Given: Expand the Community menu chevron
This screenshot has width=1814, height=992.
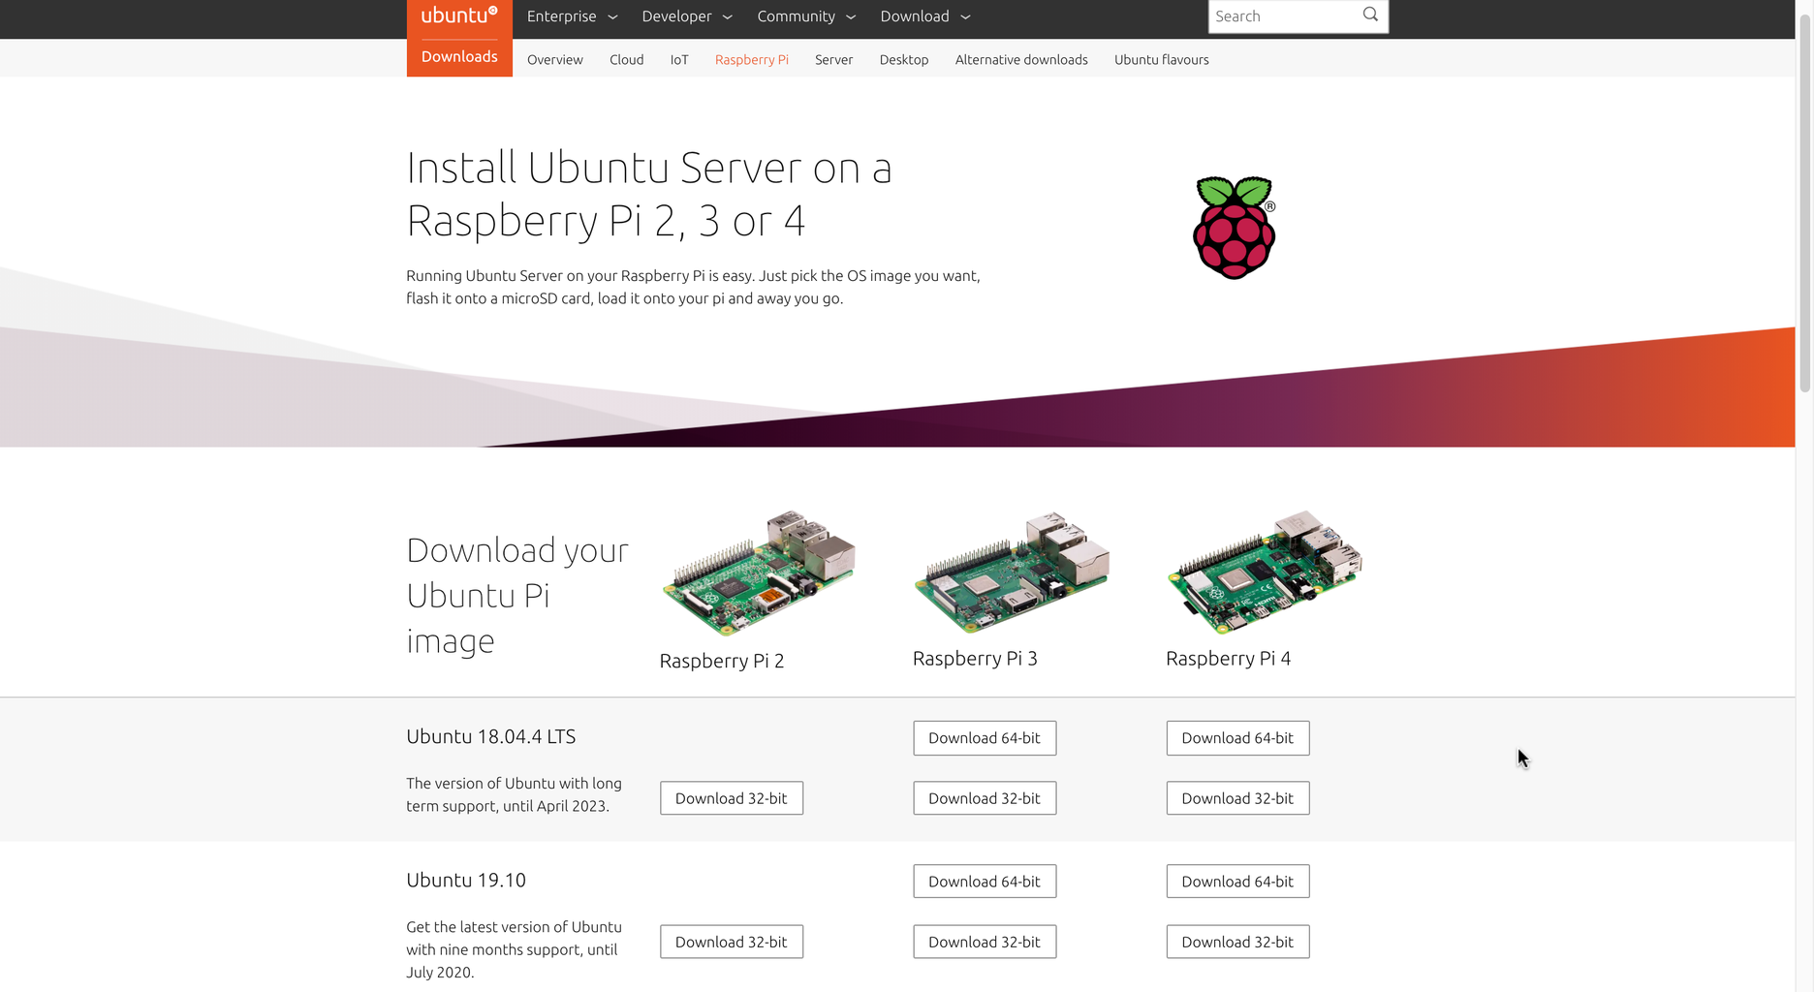Looking at the screenshot, I should (850, 16).
